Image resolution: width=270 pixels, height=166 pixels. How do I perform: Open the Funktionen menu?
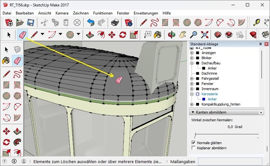coord(103,13)
